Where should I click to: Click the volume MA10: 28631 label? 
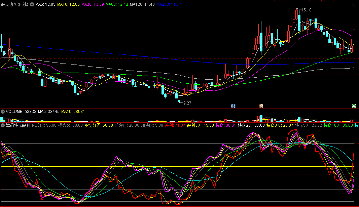pos(73,112)
